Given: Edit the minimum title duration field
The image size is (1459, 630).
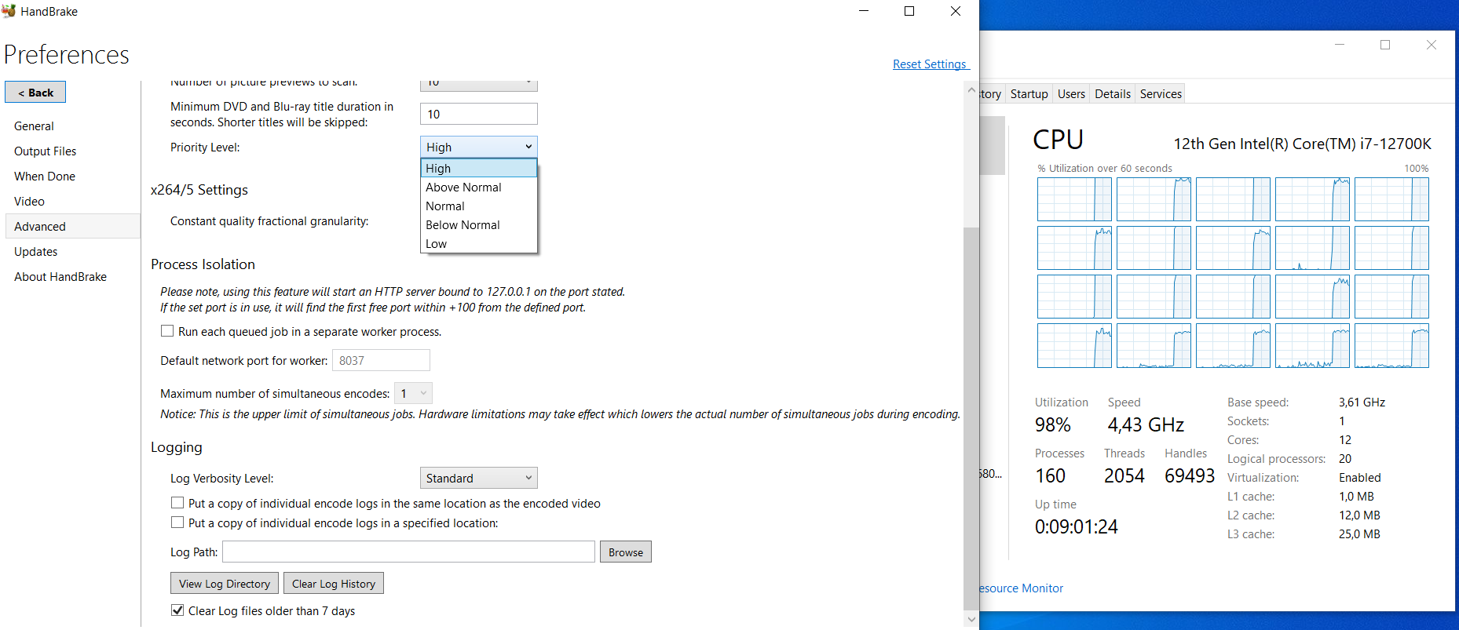Looking at the screenshot, I should tap(479, 114).
